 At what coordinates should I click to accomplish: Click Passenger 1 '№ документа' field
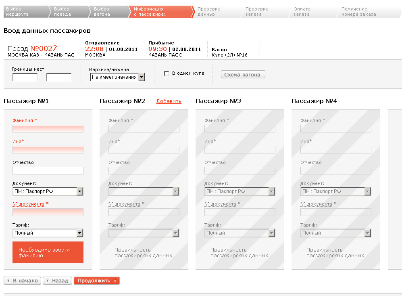(48, 212)
